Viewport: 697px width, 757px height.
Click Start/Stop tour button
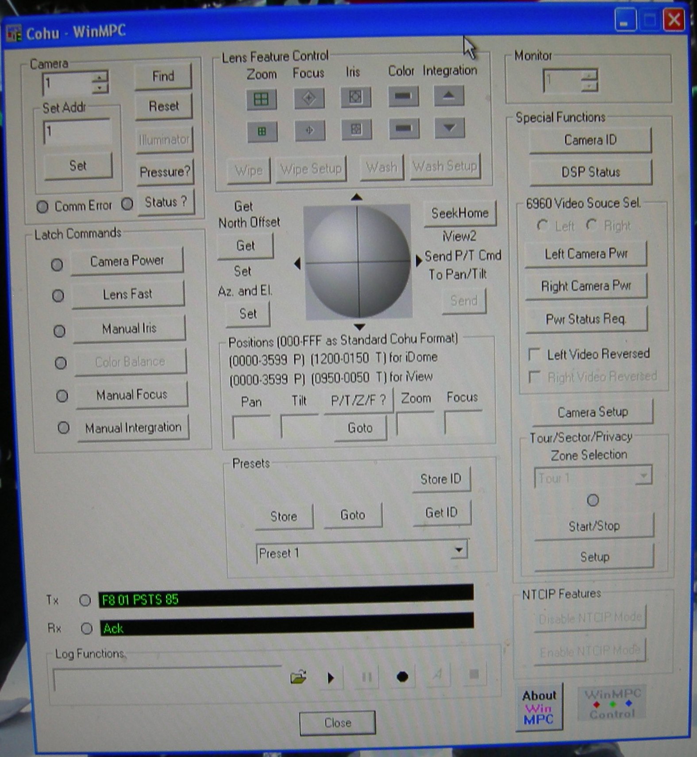(594, 526)
